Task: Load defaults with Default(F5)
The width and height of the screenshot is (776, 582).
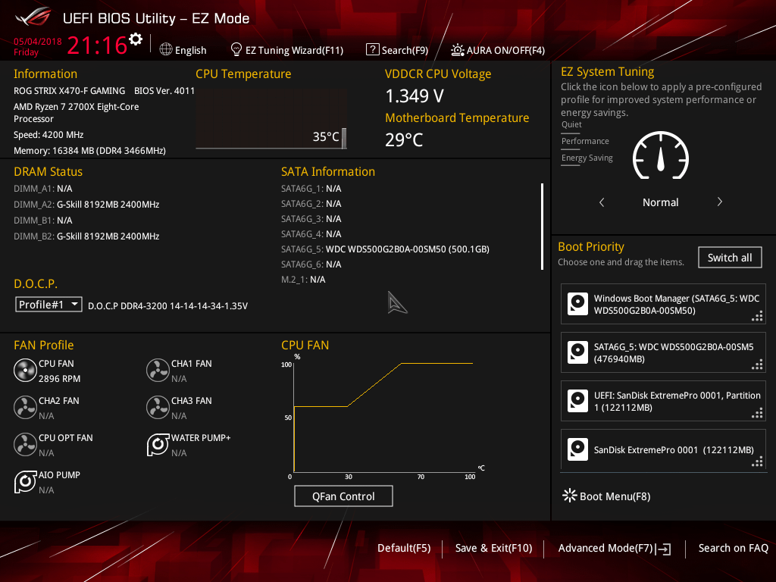Action: (404, 549)
